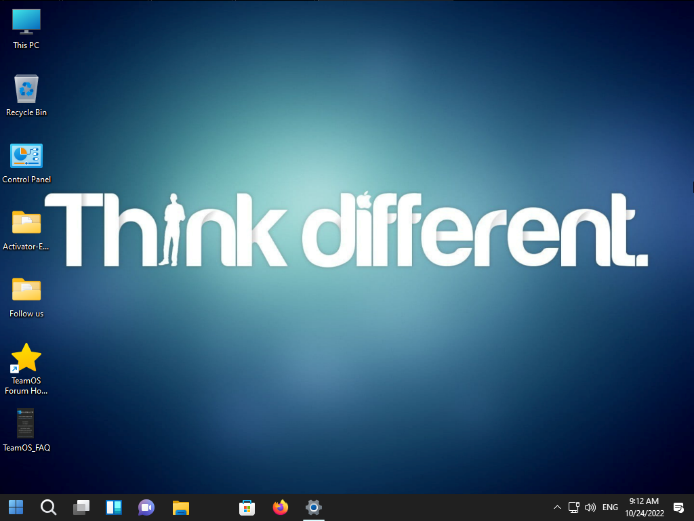Click the Control Panel label text

[26, 179]
